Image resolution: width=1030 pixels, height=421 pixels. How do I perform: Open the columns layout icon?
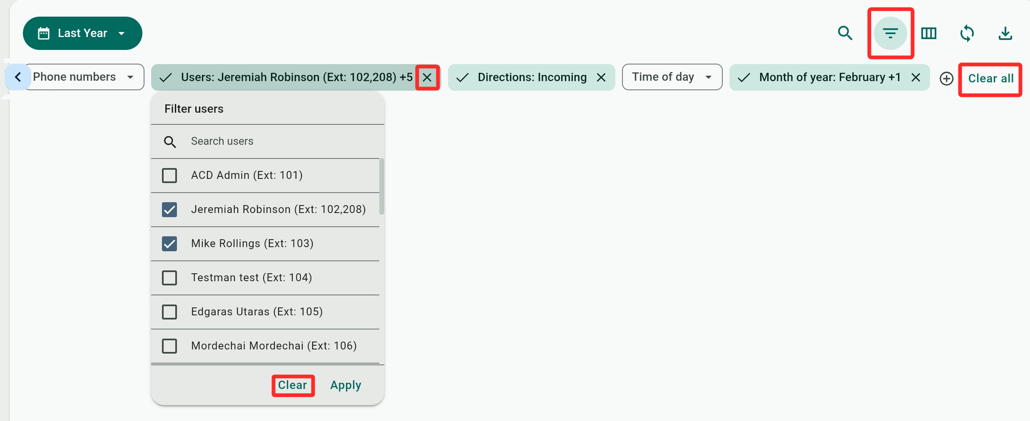[929, 33]
